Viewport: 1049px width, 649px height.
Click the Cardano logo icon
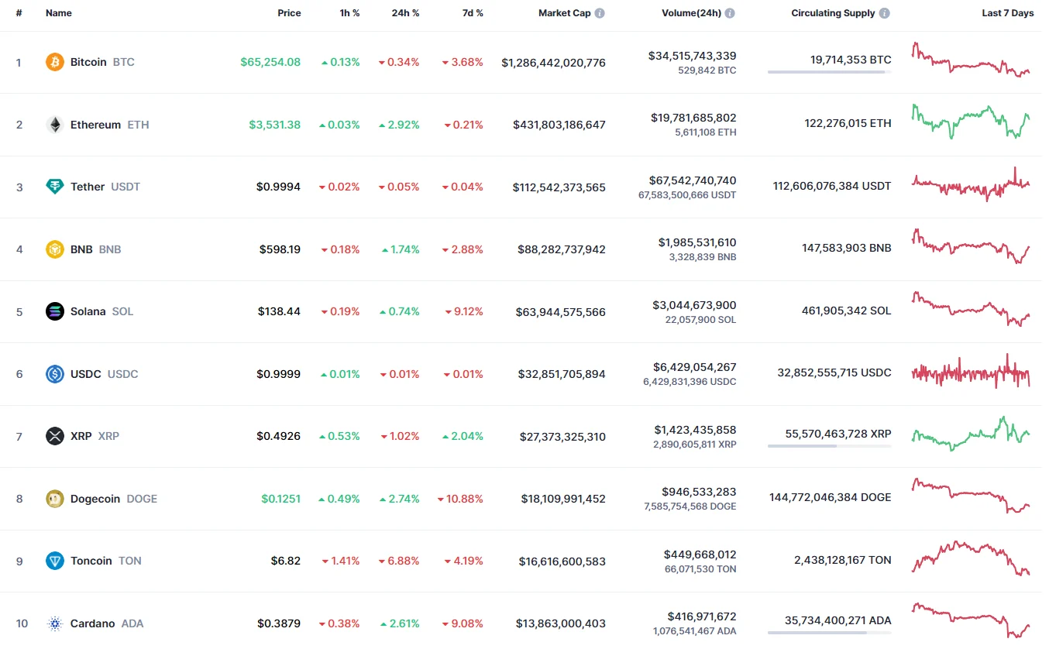55,623
